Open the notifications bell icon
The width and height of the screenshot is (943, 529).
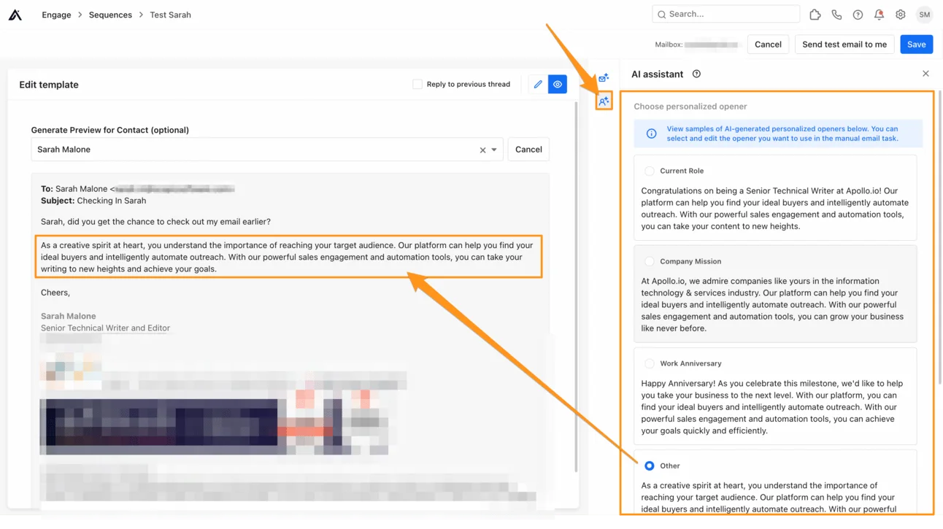pos(879,15)
